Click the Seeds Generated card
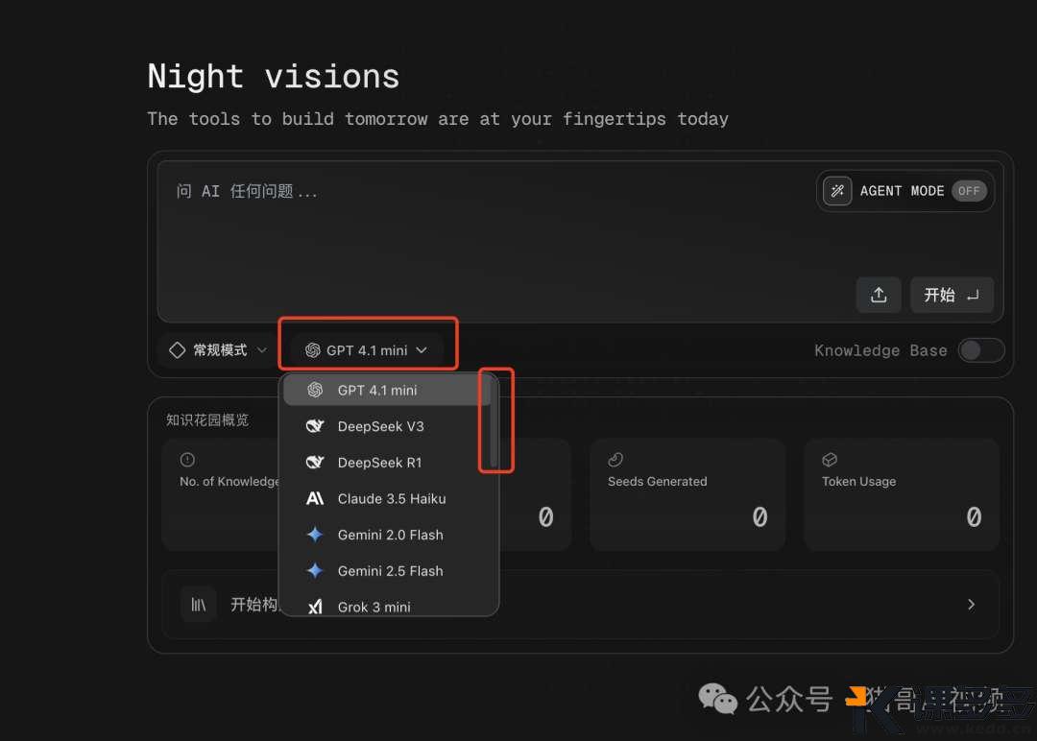1037x741 pixels. pos(687,494)
